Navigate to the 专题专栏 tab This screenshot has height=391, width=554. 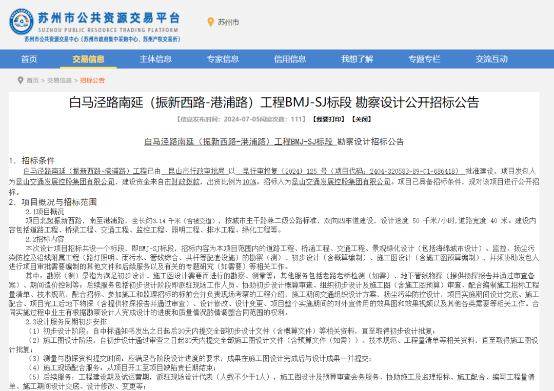click(x=424, y=59)
